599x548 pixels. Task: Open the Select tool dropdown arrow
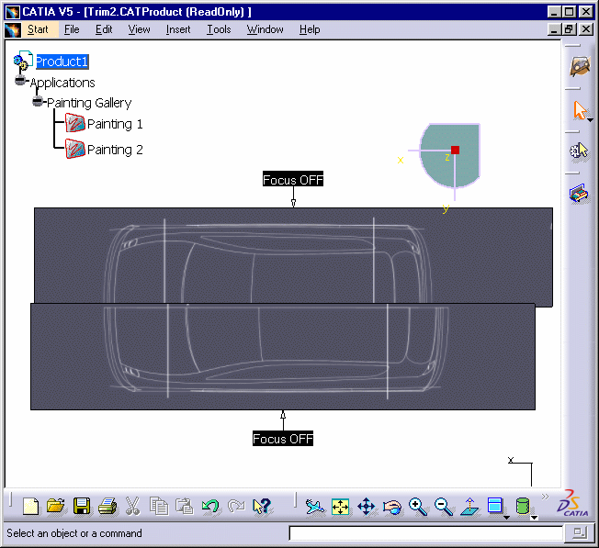pos(590,120)
